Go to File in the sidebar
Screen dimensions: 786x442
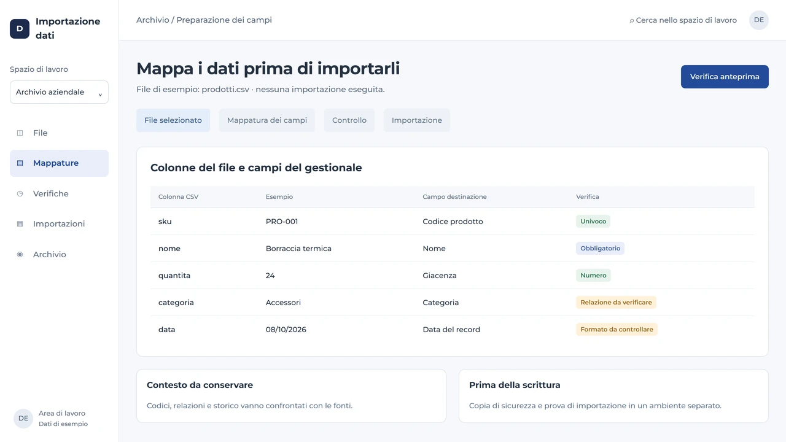[59, 133]
